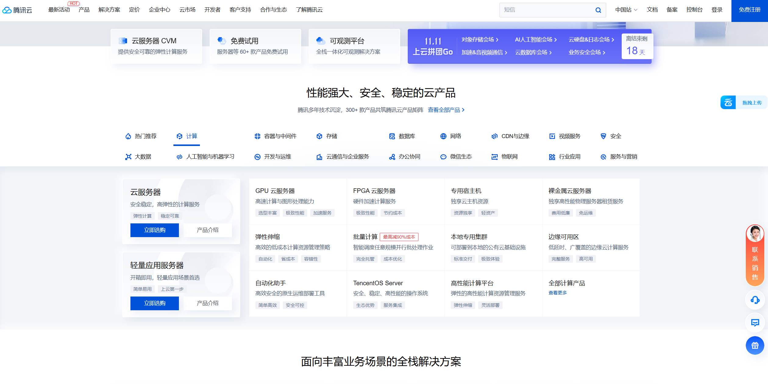Open the 免费试用 card
The image size is (768, 384).
click(x=255, y=46)
